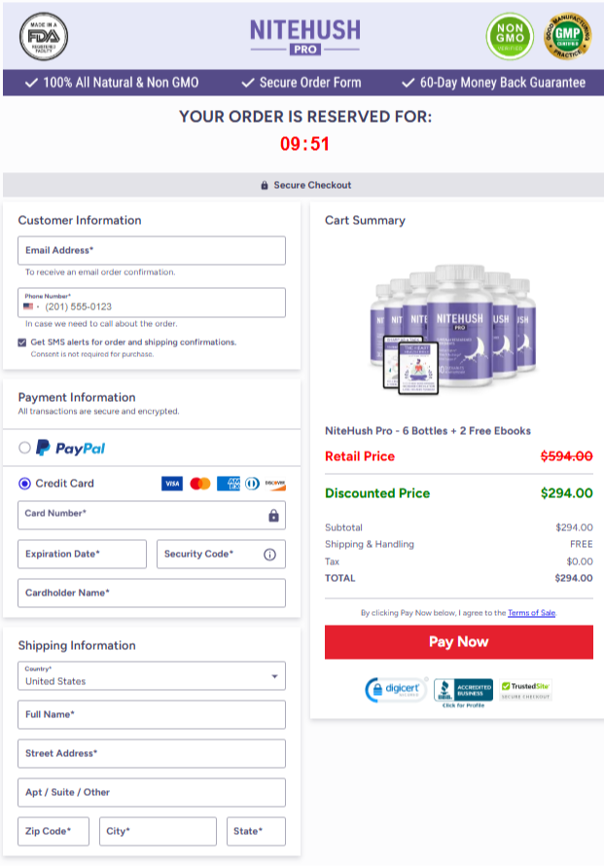Viewport: 604px width, 866px height.
Task: Click the Non GMO verified badge
Action: pos(510,37)
